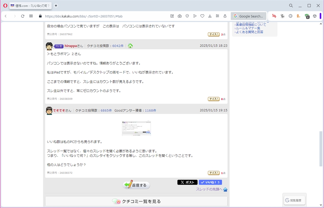This screenshot has height=208, width=324.
Task: Click ナイス! on post 26038309
Action: pos(214,99)
